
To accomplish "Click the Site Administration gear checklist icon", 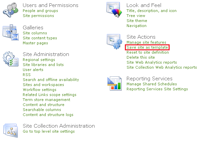I will [x=11, y=59].
